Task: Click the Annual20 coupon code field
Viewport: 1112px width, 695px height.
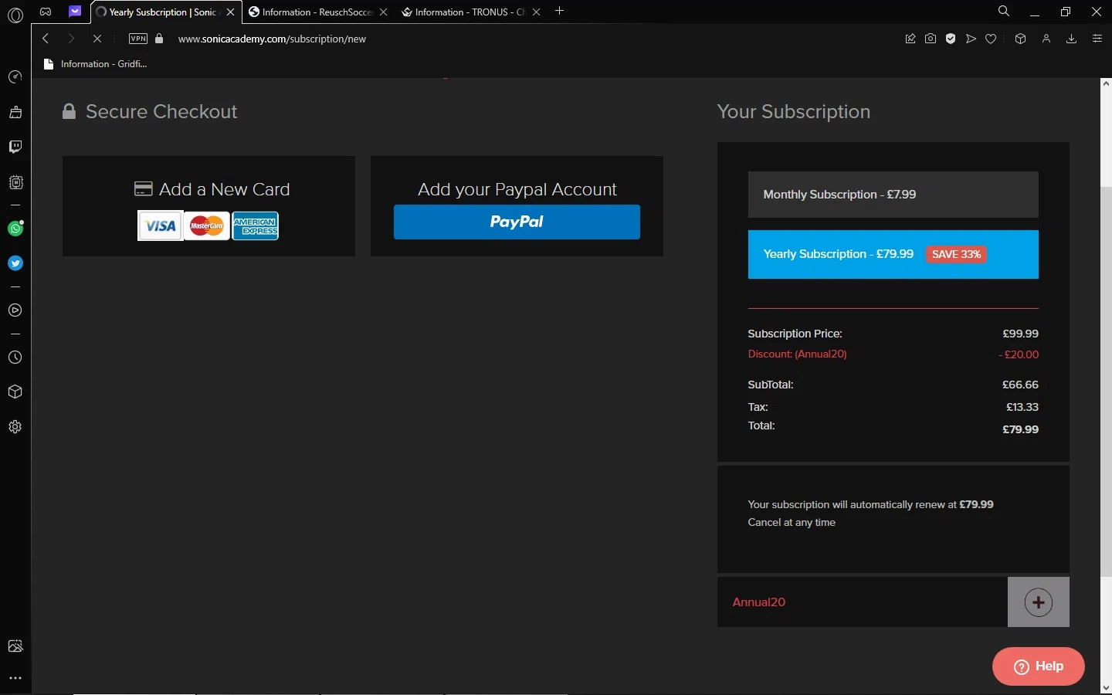Action: pyautogui.click(x=862, y=602)
